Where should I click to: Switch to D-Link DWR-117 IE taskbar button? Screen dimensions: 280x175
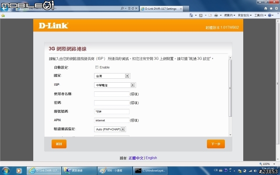coord(44,171)
